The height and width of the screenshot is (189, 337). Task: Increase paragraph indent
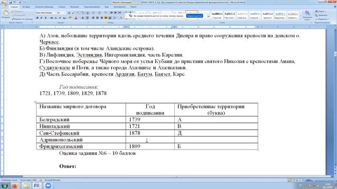tap(115, 13)
